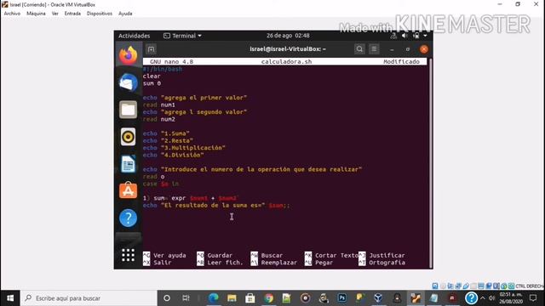Image resolution: width=545 pixels, height=306 pixels.
Task: Click the Ver ayuda shortcut in nano
Action: coord(164,255)
